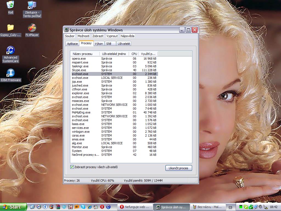This screenshot has width=281, height=211.
Task: Click the WinRAR books icon in Quick Launch
Action: (x=58, y=207)
